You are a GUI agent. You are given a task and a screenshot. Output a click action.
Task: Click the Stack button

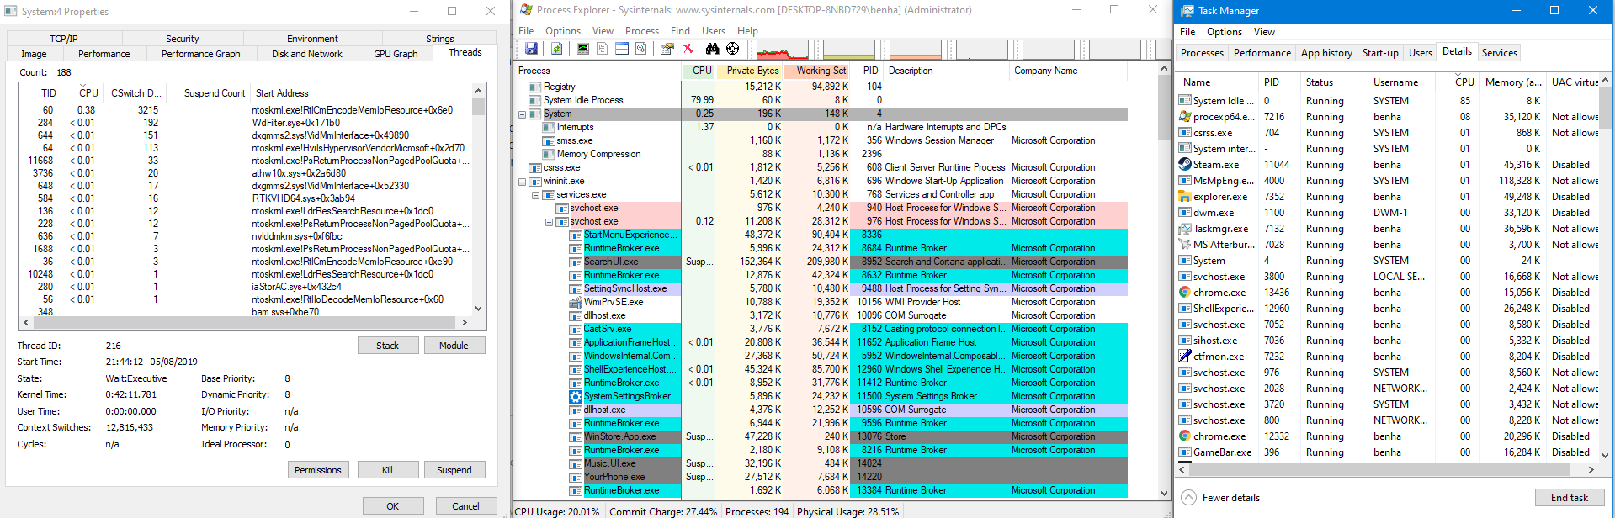click(387, 346)
